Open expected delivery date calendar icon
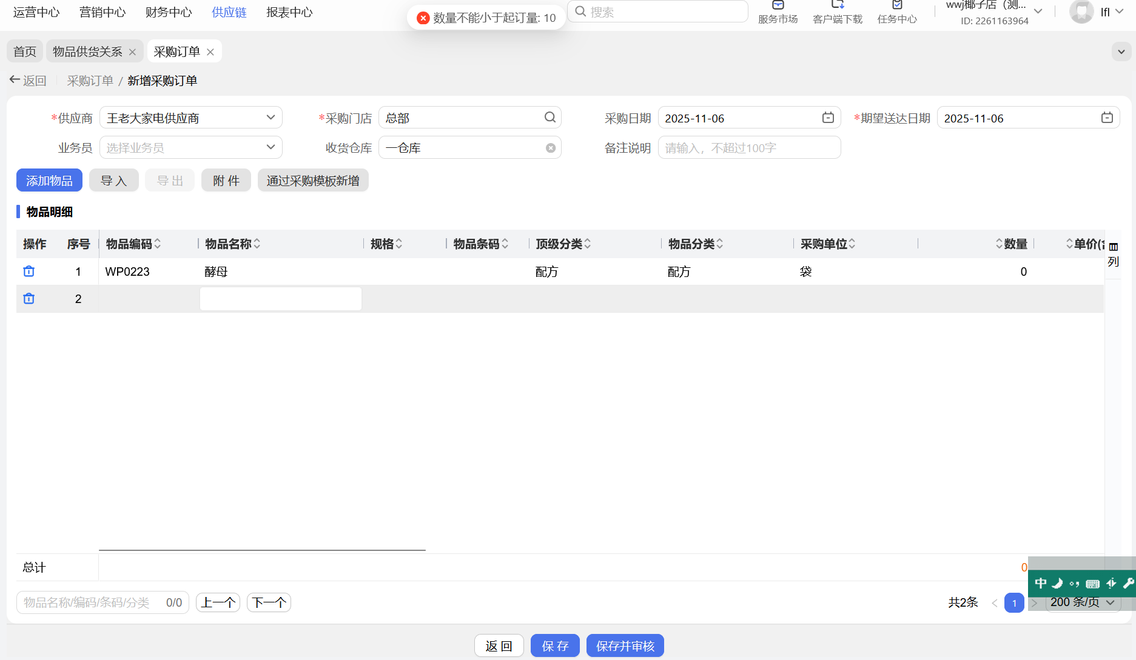 click(x=1107, y=118)
